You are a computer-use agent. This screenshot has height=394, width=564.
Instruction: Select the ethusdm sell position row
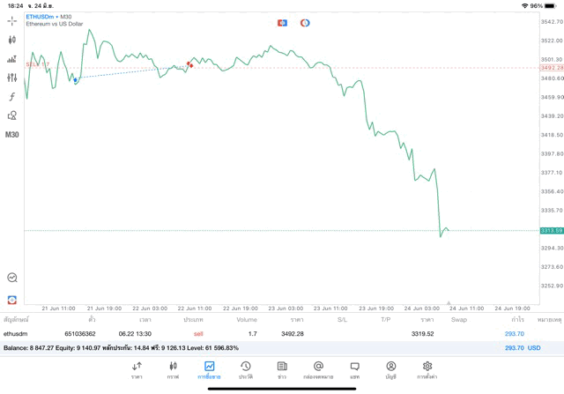point(264,334)
